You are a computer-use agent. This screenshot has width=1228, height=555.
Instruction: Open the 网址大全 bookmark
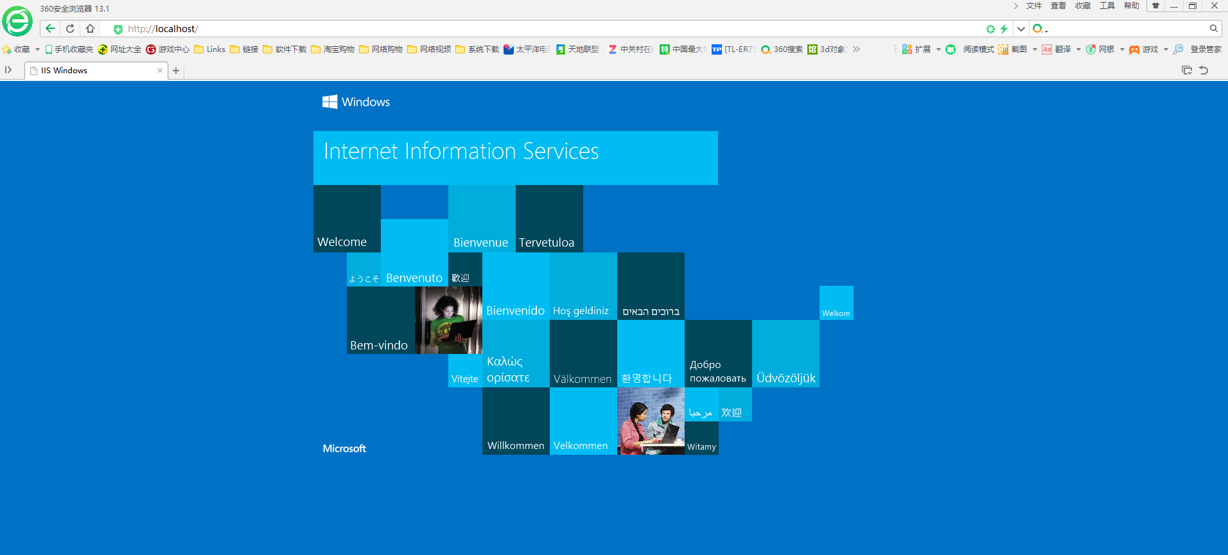point(119,49)
